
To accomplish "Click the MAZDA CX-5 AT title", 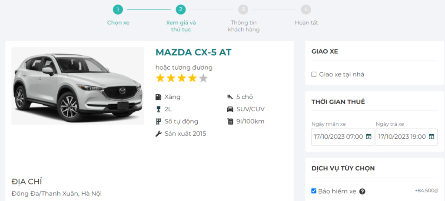I will pos(193,52).
